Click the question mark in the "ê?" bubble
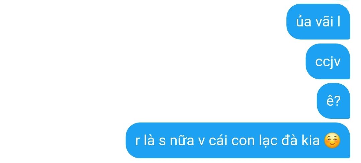The image size is (361, 163). pyautogui.click(x=337, y=101)
